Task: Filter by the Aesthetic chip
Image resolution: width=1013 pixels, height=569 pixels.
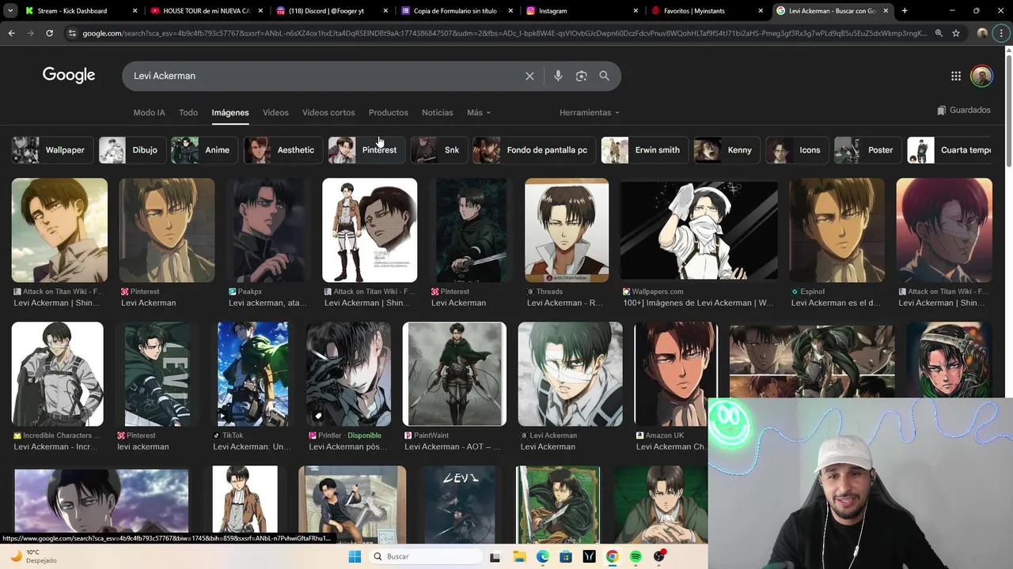Action: tap(283, 150)
